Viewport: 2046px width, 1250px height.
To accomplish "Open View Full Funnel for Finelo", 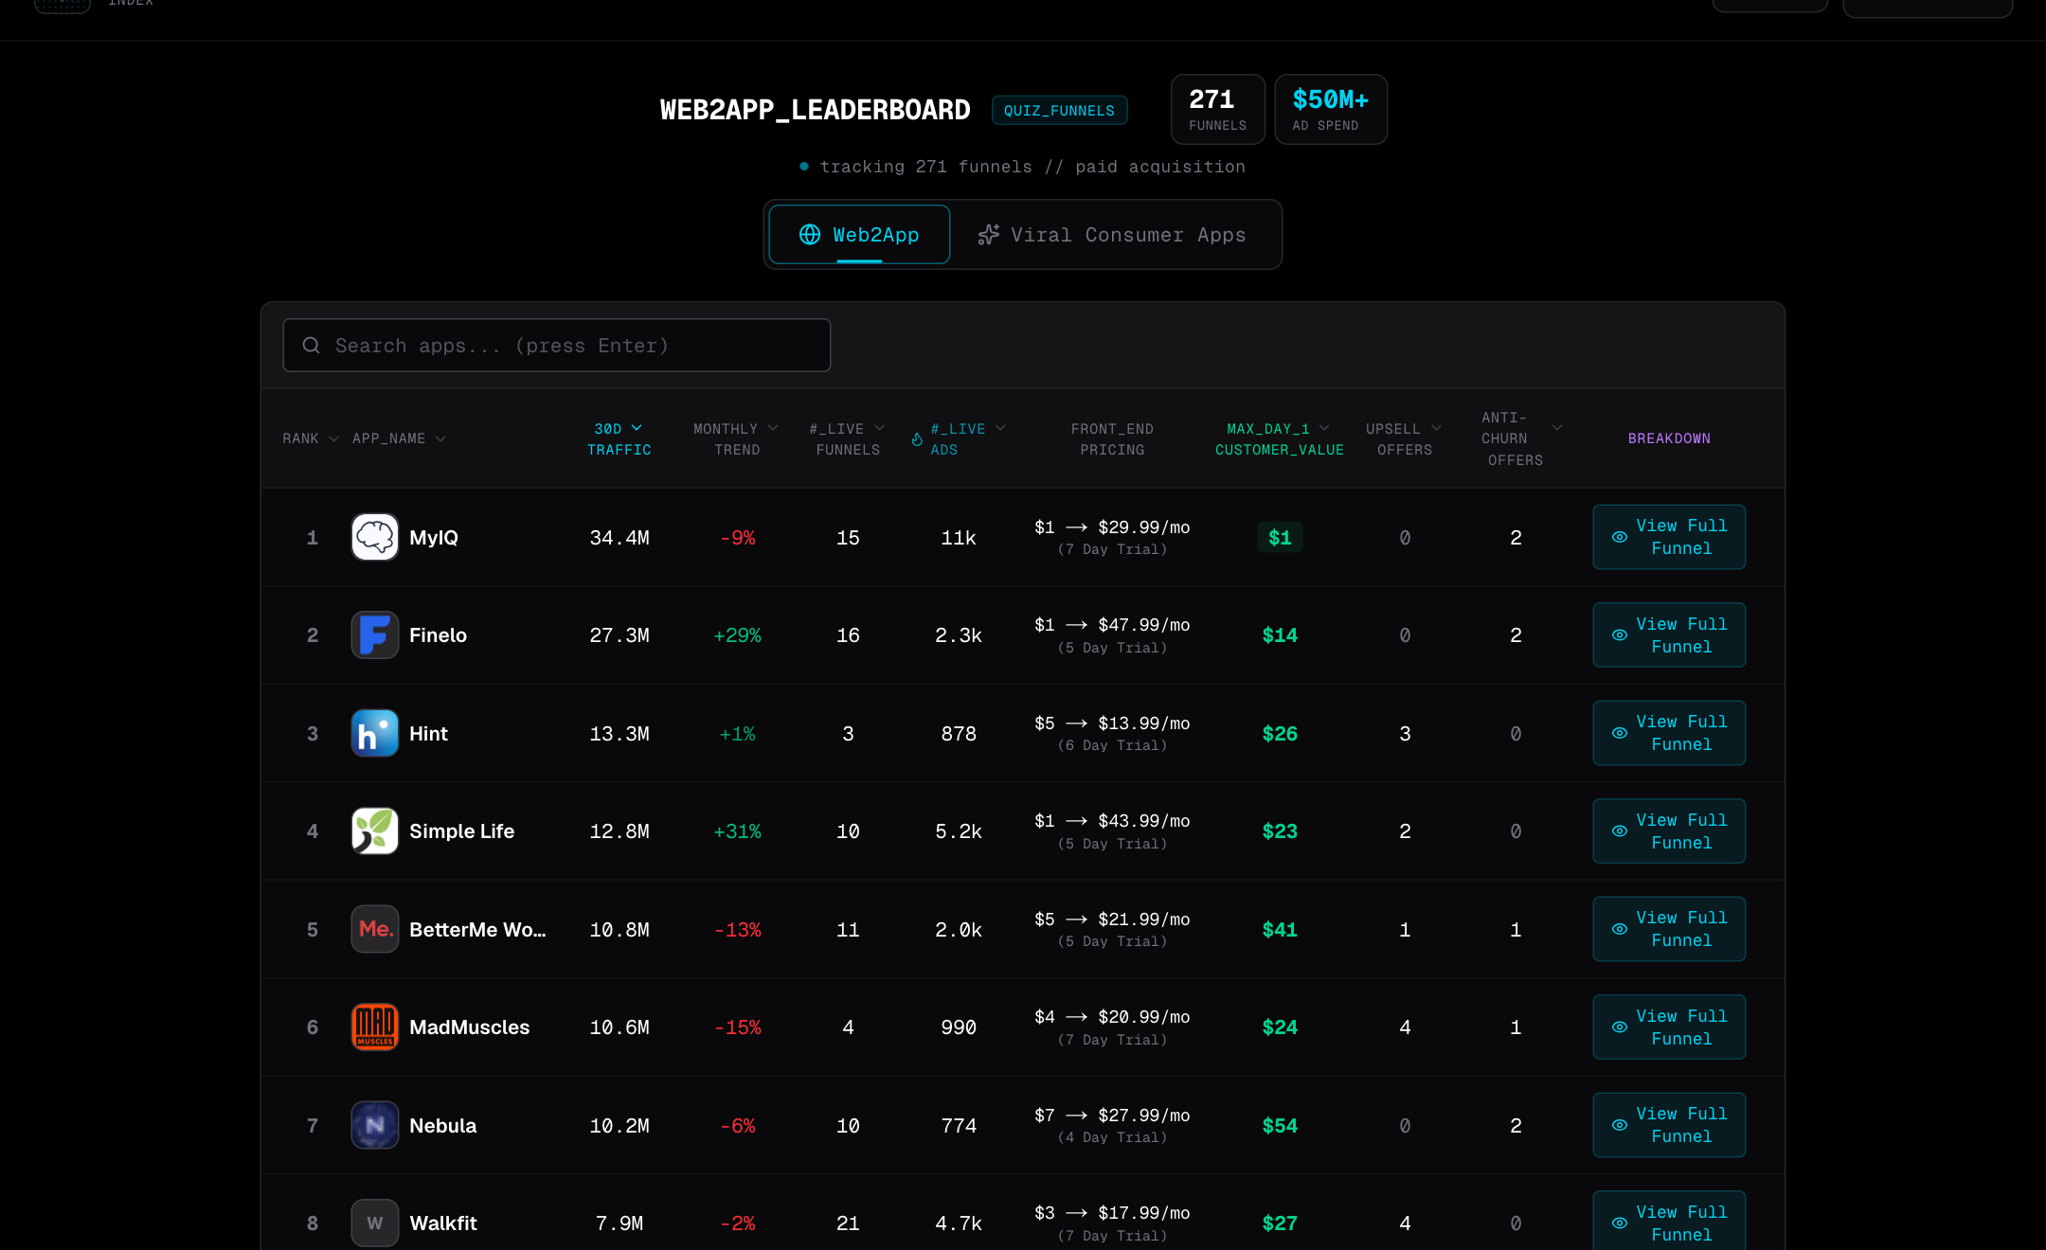I will tap(1669, 635).
